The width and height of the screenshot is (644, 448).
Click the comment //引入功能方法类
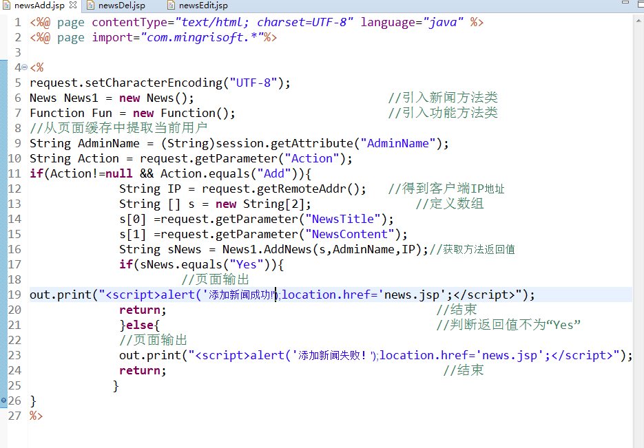(443, 113)
